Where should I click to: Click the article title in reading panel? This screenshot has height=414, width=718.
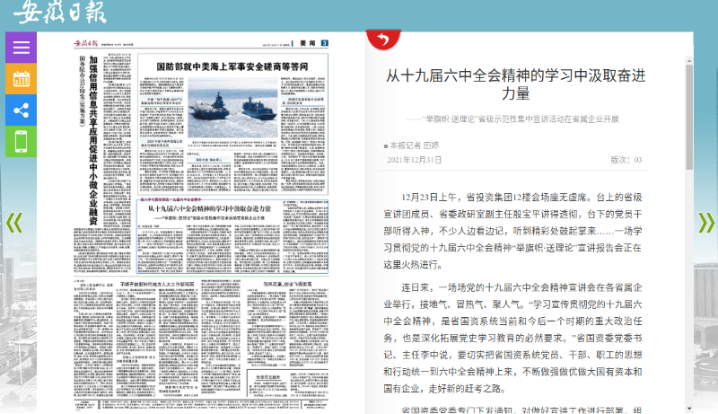pos(528,84)
